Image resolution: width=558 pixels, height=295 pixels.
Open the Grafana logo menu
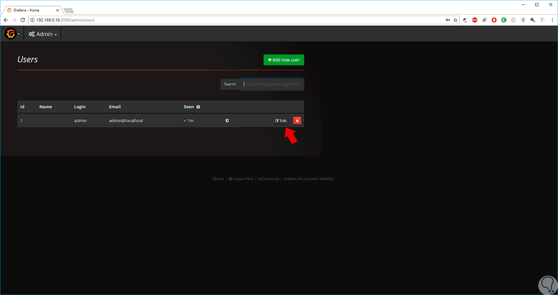point(12,34)
